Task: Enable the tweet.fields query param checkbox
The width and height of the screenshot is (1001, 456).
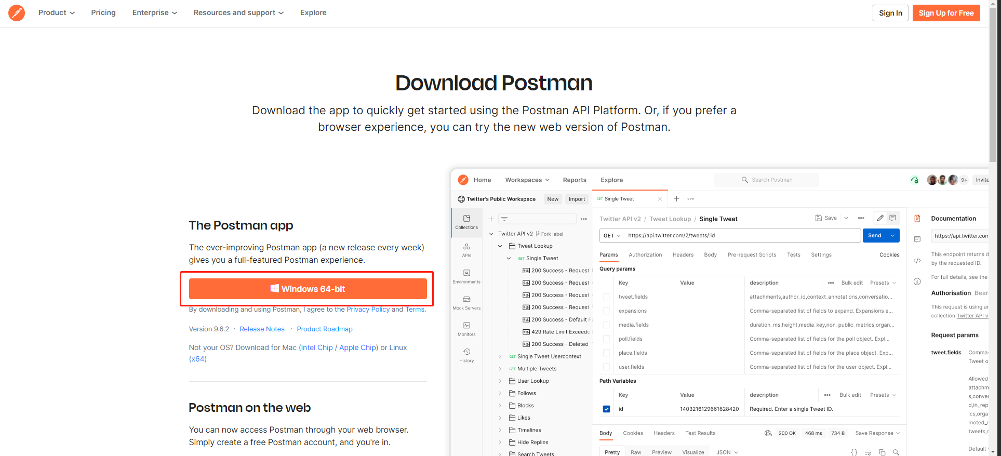Action: 606,297
